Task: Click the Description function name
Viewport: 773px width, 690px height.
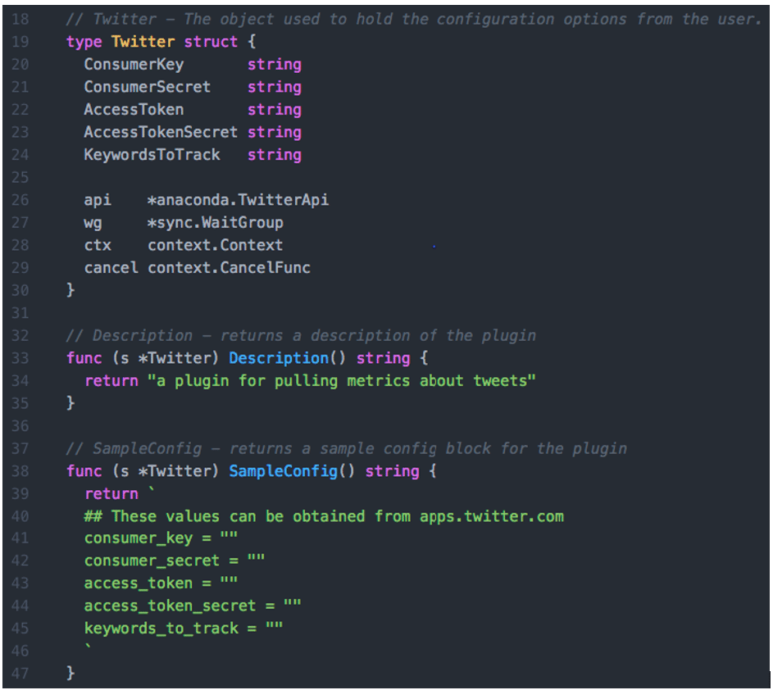Action: 279,358
